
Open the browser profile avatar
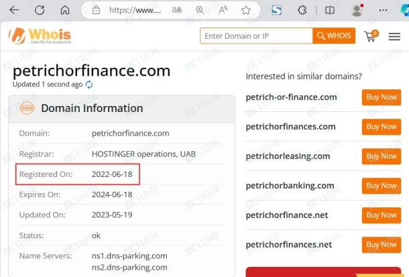[x=357, y=11]
